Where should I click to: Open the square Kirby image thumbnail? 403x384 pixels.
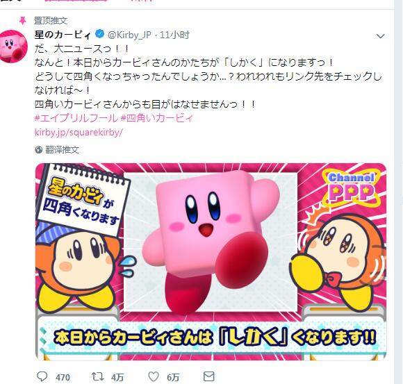point(211,262)
